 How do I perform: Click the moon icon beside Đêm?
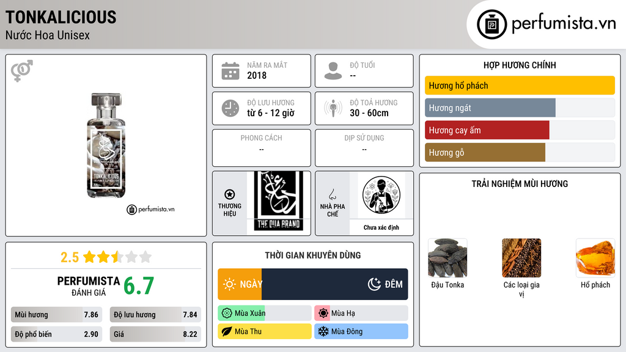[374, 284]
